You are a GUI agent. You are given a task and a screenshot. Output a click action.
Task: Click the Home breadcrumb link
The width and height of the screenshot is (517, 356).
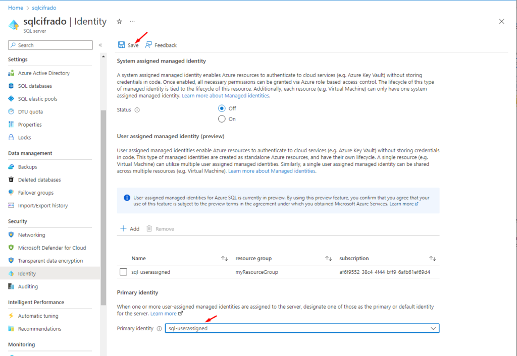pos(16,8)
